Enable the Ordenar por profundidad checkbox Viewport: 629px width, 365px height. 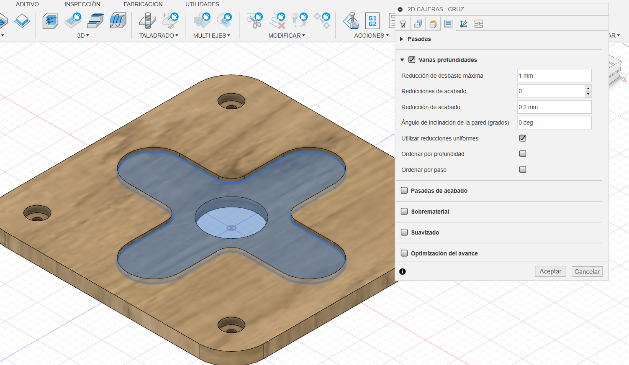pos(523,153)
